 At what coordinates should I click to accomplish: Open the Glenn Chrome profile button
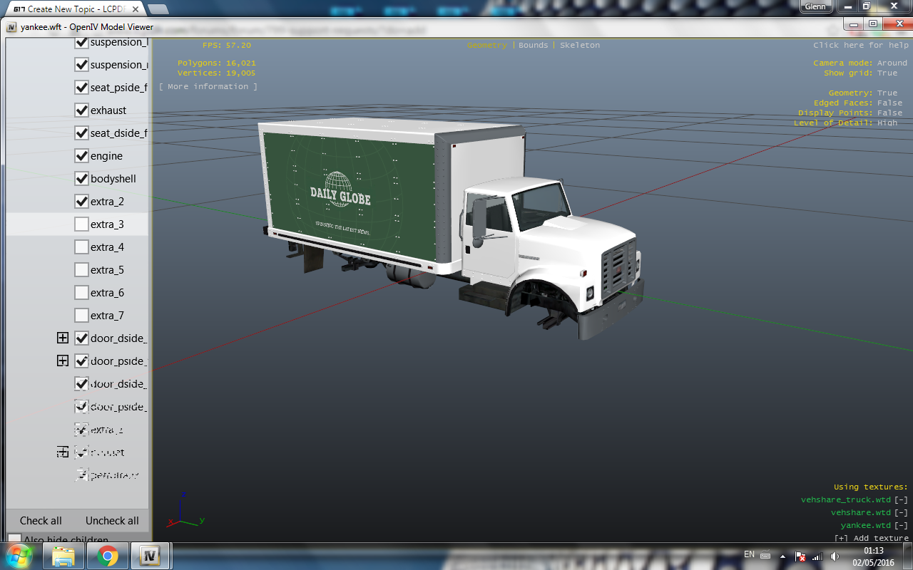coord(815,6)
